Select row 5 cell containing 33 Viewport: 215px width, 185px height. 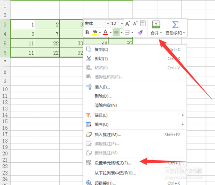coord(72,43)
